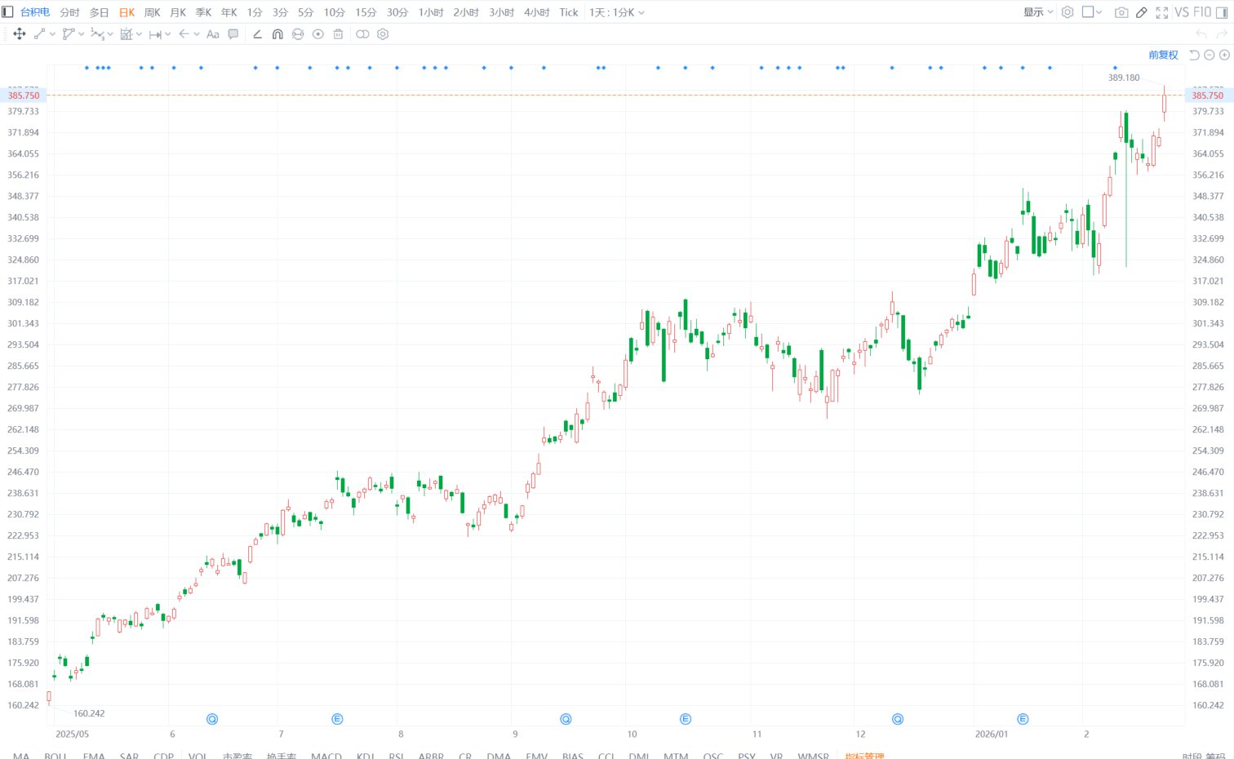Open 指标管理 indicator management
This screenshot has width=1234, height=759.
click(865, 756)
